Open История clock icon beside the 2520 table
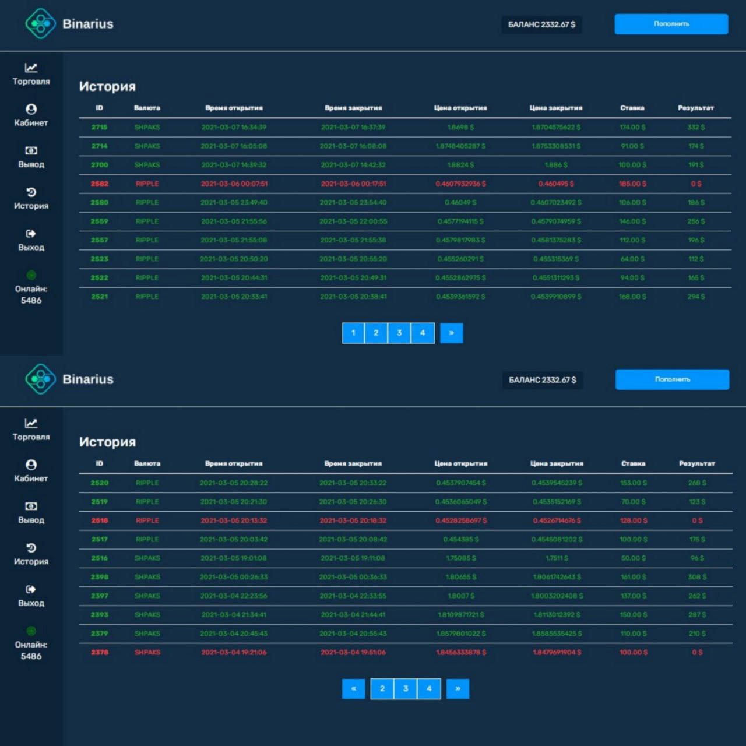The image size is (746, 746). [31, 548]
